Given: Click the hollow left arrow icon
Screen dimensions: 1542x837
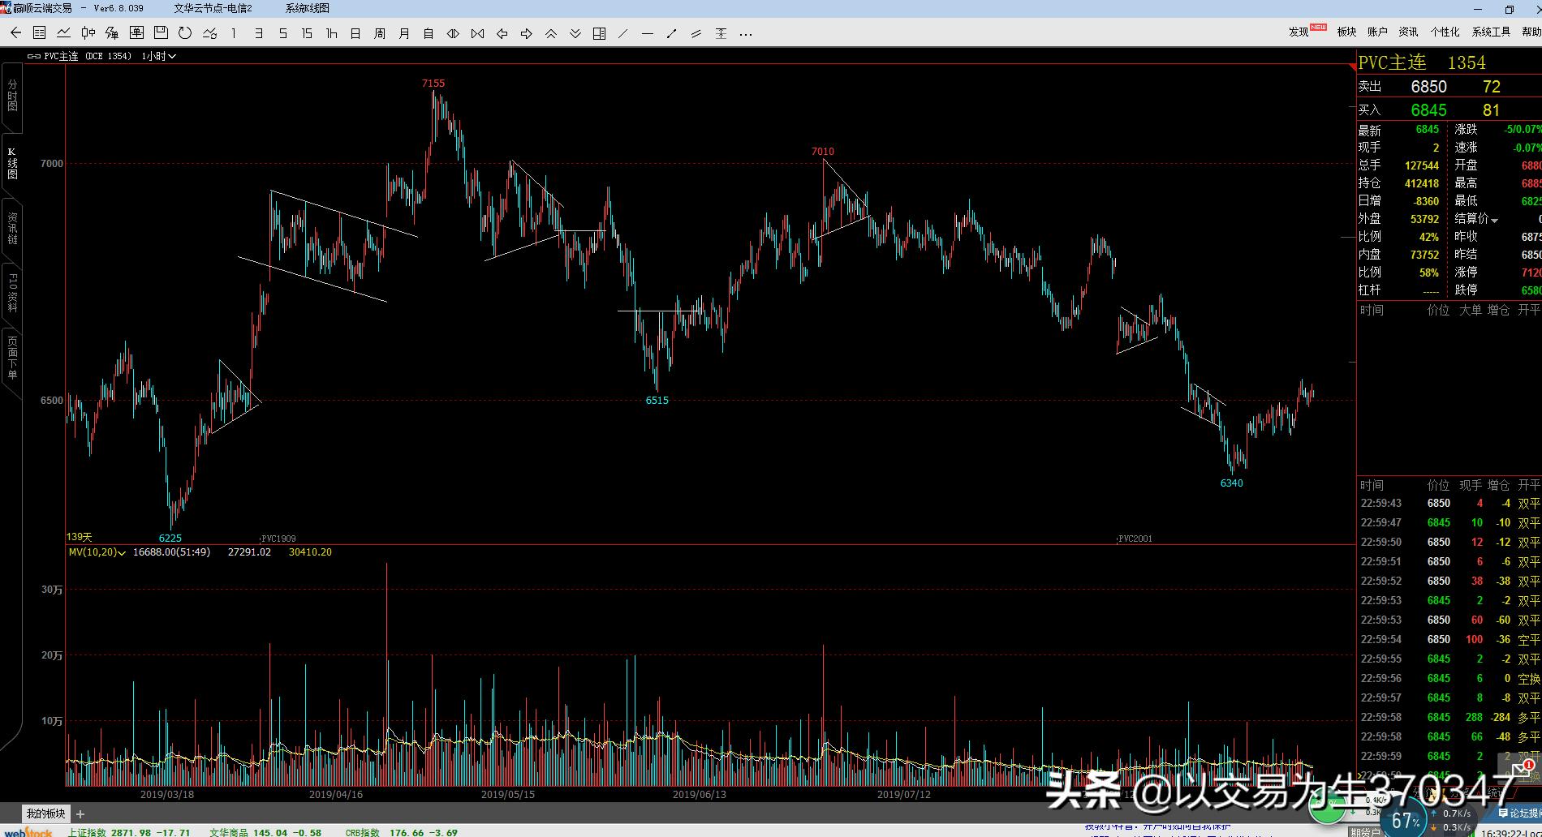Looking at the screenshot, I should [x=502, y=33].
